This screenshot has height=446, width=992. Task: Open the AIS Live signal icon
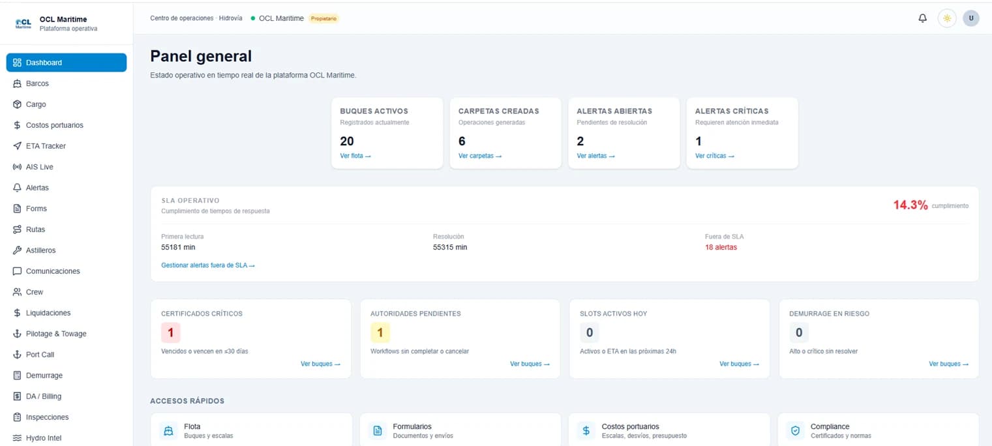(18, 167)
